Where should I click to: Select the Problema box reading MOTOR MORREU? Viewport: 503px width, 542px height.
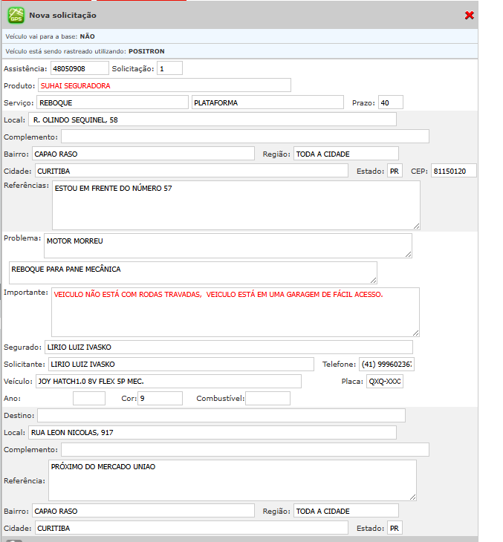pyautogui.click(x=227, y=246)
